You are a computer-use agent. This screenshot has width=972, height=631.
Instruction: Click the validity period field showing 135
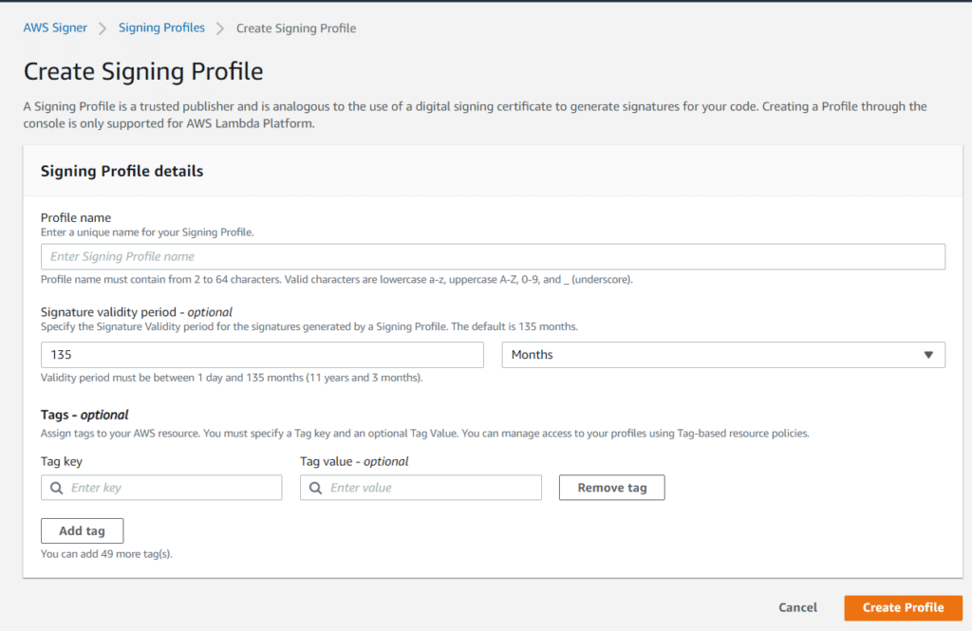coord(261,354)
